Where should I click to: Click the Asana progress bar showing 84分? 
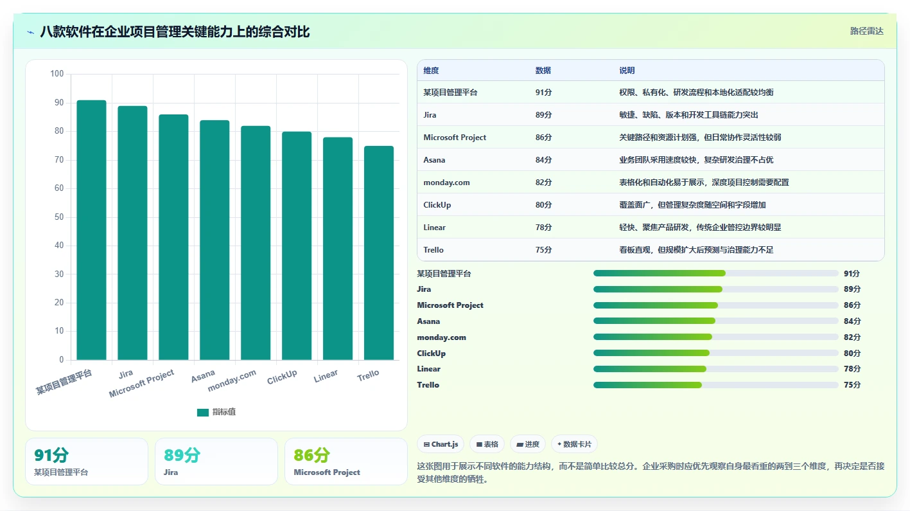pyautogui.click(x=716, y=321)
